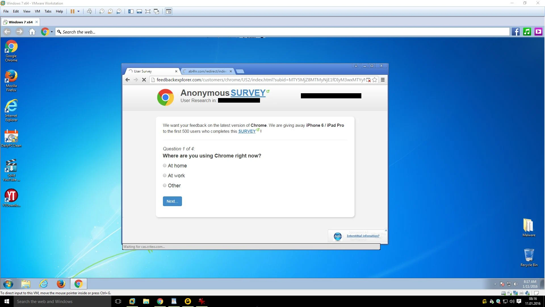Screen dimensions: 545x307
Task: Expand the Chrome search engine dropdown arrow
Action: pos(52,32)
